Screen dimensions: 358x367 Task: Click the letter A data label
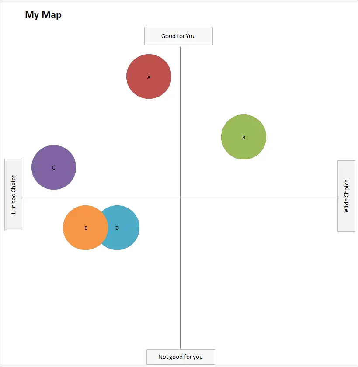[149, 77]
